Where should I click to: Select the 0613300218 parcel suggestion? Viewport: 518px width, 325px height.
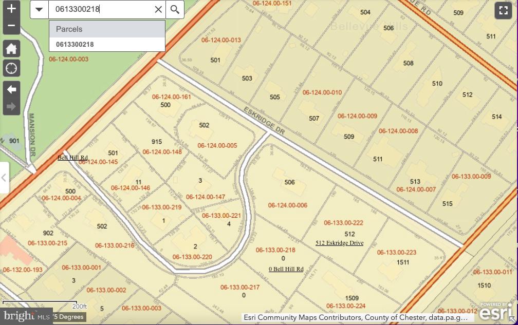coord(75,44)
